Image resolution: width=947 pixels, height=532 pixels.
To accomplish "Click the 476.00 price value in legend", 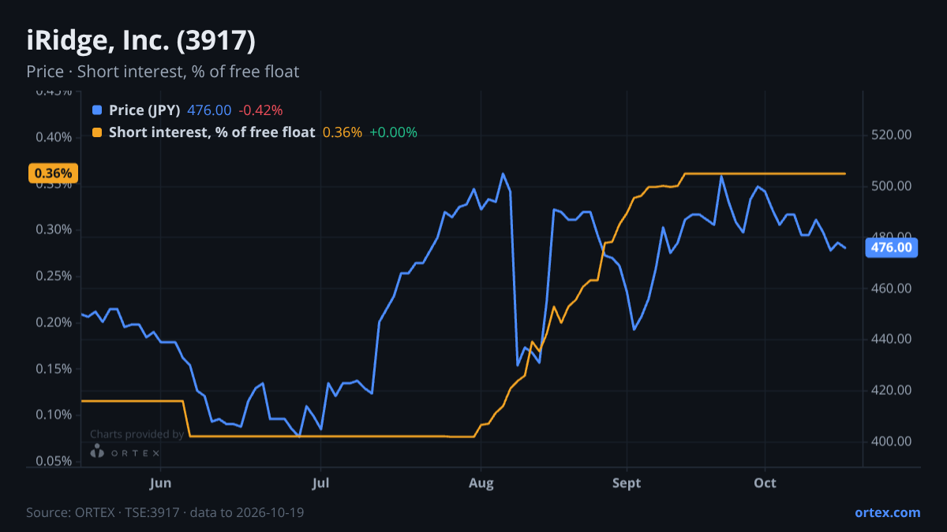I will (209, 110).
